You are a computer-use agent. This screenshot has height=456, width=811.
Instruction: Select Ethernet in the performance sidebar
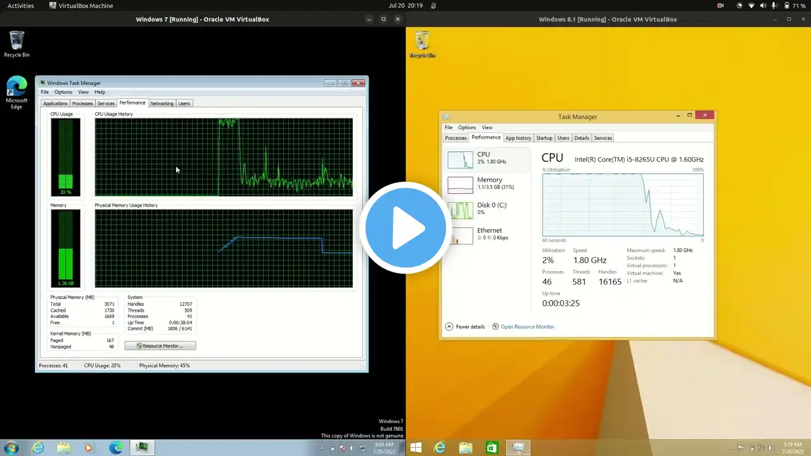[487, 235]
